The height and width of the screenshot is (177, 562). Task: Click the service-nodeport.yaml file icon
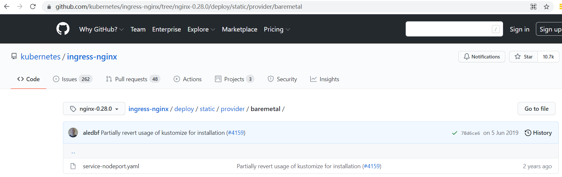[73, 166]
